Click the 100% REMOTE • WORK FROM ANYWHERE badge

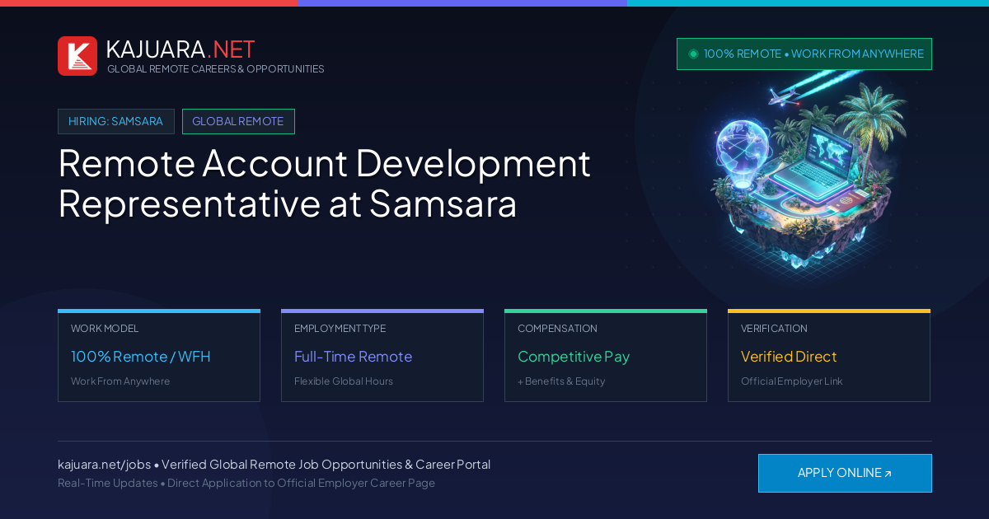click(804, 54)
